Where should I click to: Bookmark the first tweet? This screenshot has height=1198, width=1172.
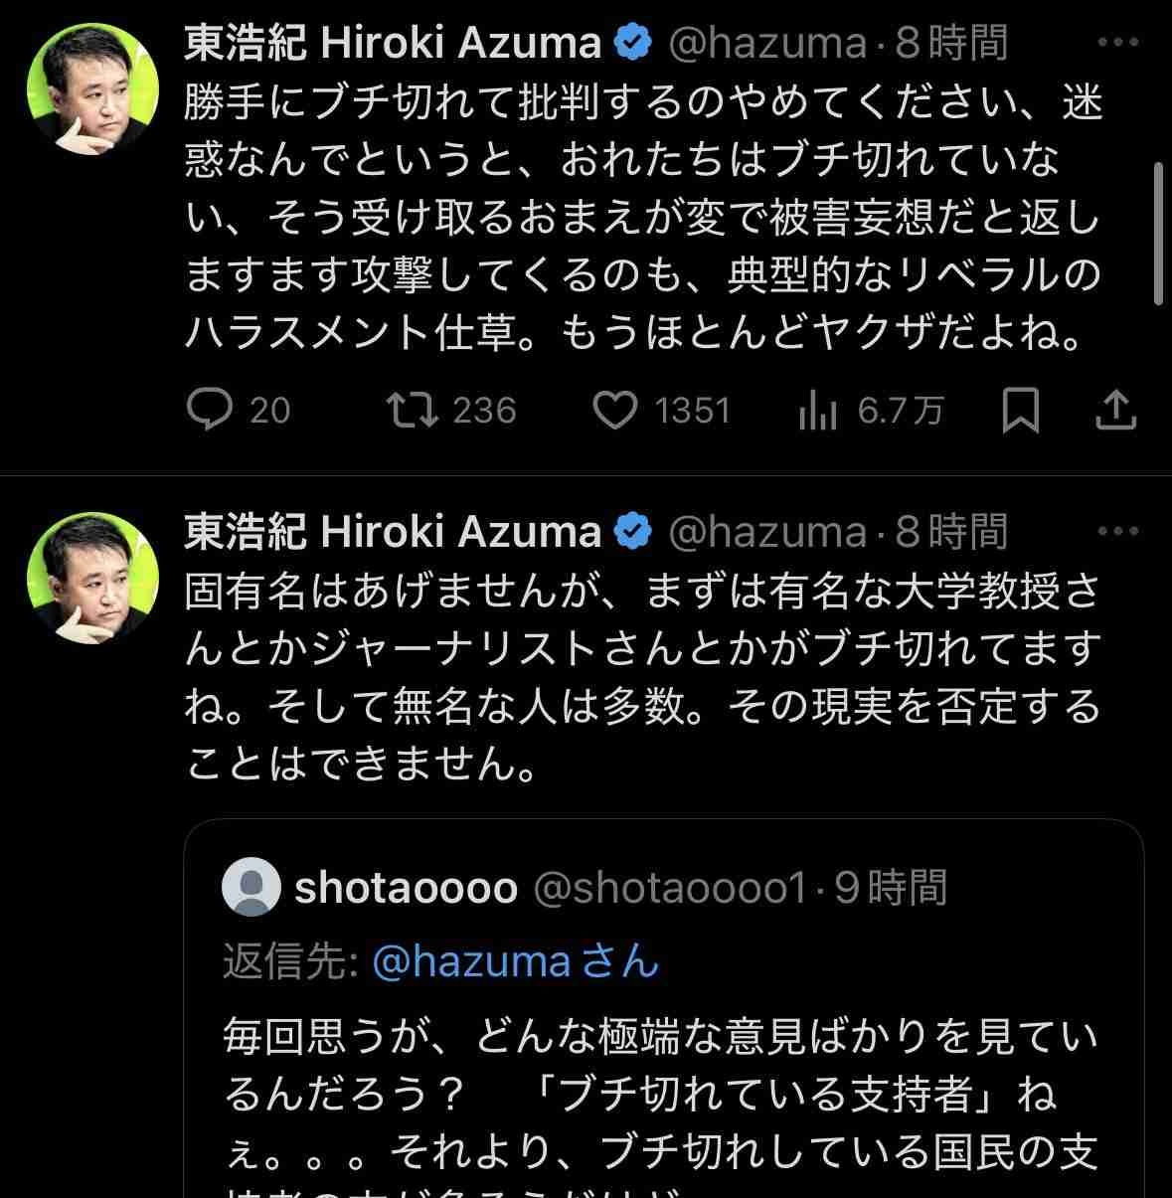point(1020,410)
